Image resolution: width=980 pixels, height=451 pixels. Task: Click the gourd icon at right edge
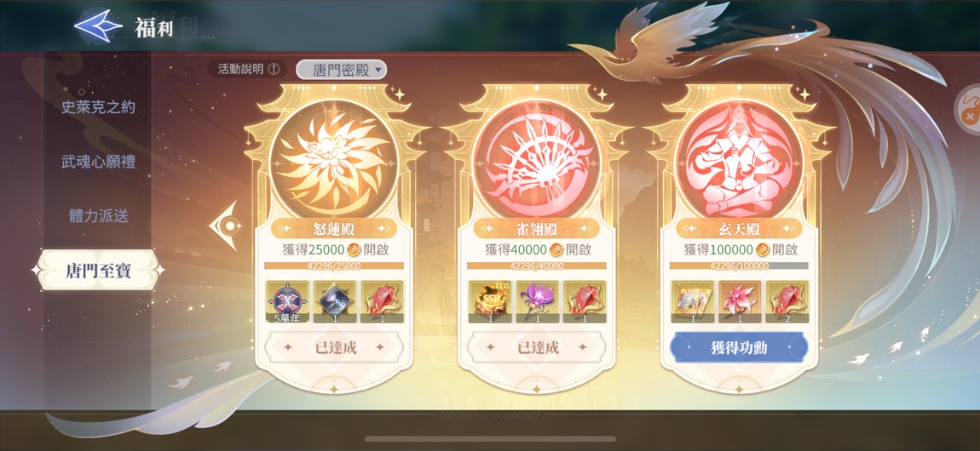tap(968, 112)
